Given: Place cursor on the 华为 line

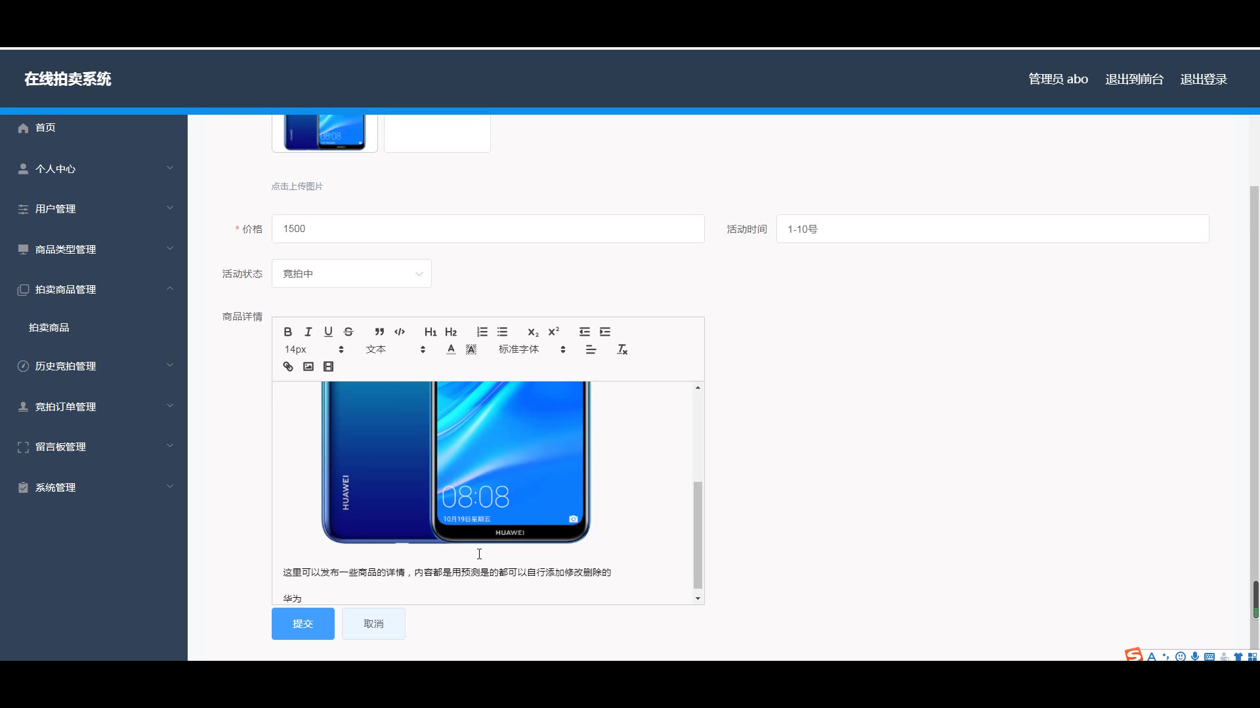Looking at the screenshot, I should click(x=292, y=599).
